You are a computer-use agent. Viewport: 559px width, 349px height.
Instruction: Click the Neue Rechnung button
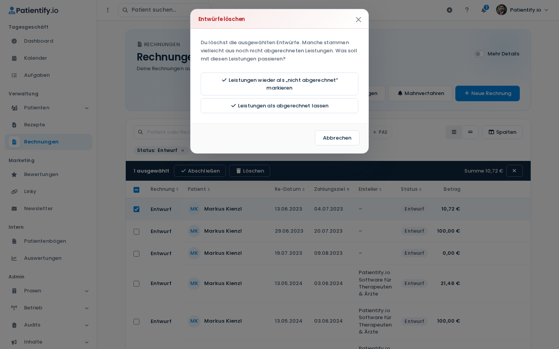488,93
